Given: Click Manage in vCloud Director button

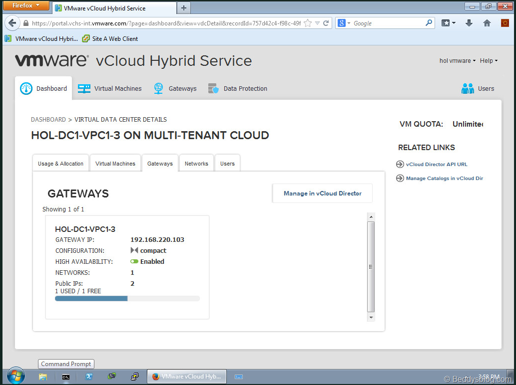Looking at the screenshot, I should coord(323,193).
